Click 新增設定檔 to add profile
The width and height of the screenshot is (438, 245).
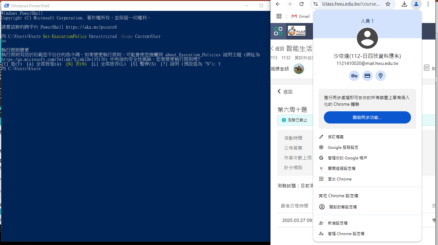[337, 223]
